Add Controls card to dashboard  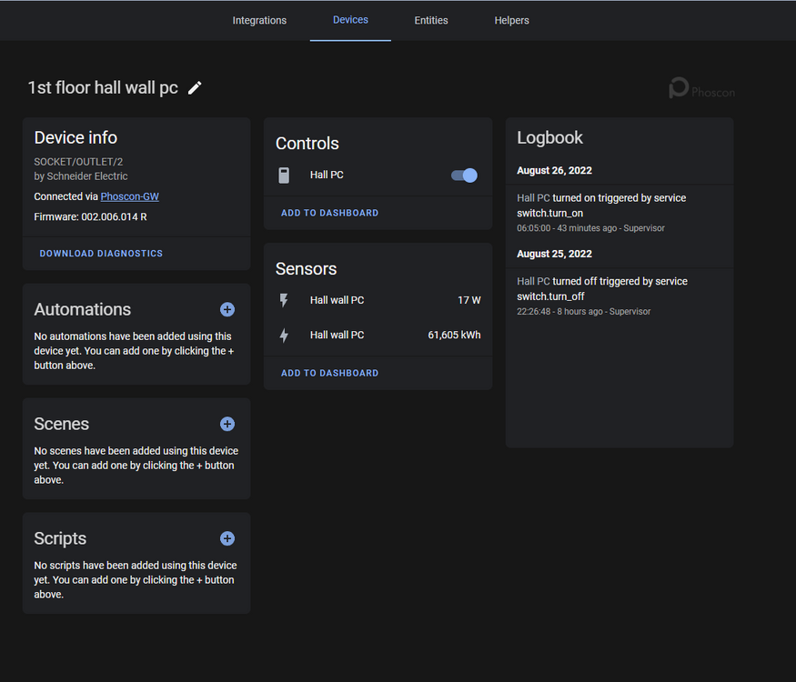329,213
